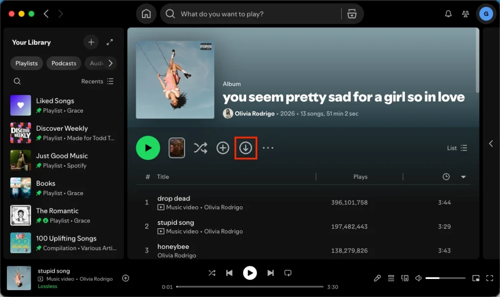Connect to a device
Image resolution: width=500 pixels, height=297 pixels.
point(405,278)
